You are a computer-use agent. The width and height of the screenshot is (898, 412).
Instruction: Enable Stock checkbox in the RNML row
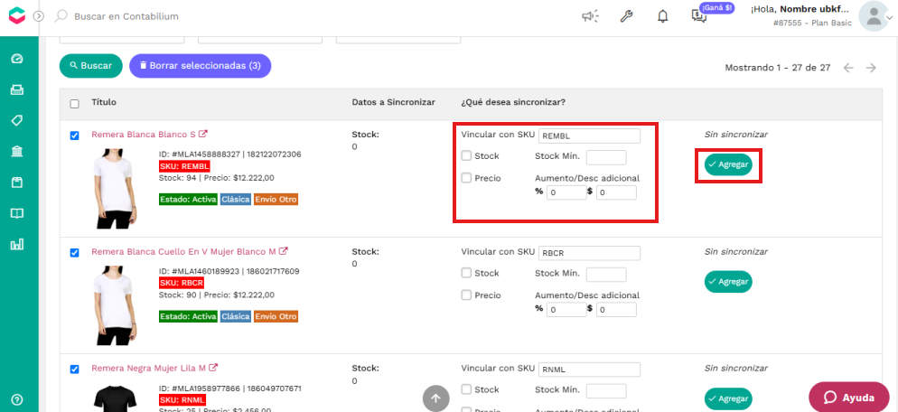pyautogui.click(x=467, y=389)
